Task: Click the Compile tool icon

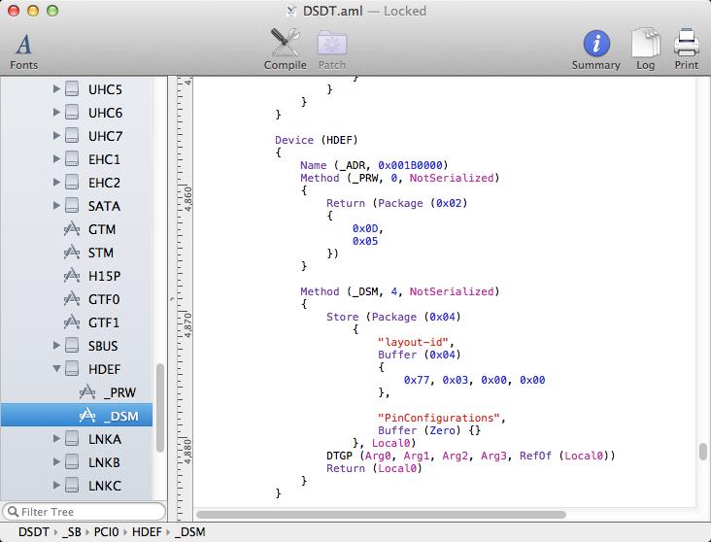Action: [285, 44]
